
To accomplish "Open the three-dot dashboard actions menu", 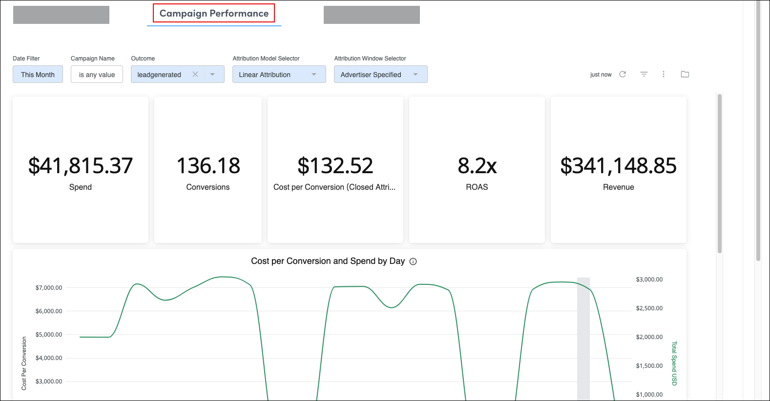I will [x=664, y=74].
